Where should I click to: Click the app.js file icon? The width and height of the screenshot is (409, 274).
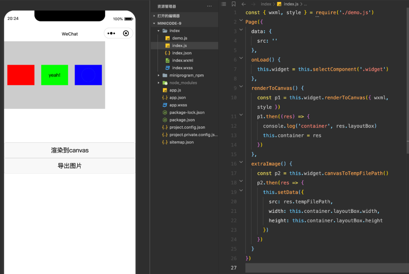pos(165,90)
